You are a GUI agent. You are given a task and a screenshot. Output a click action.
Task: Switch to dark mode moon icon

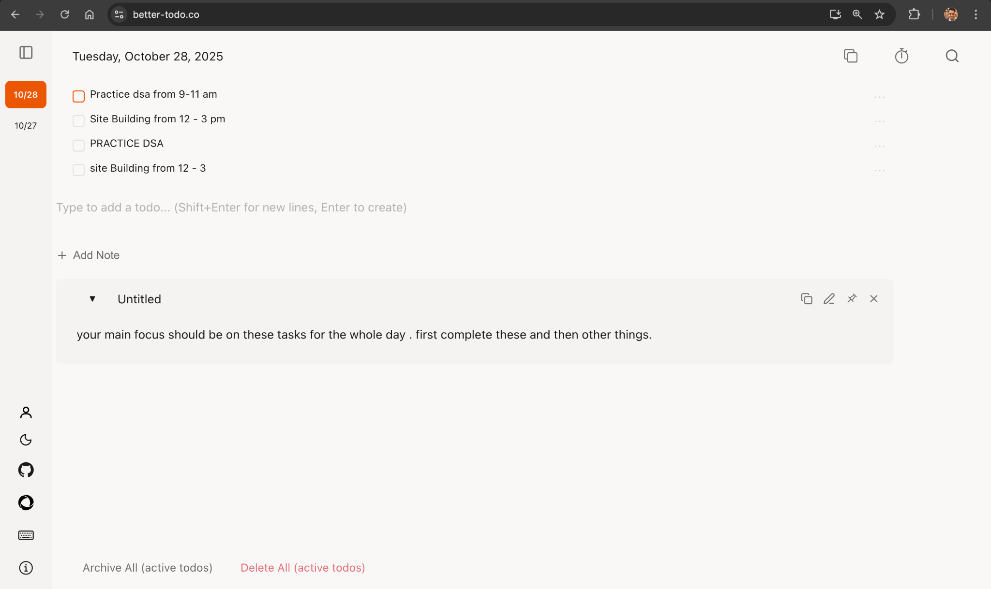[x=26, y=440]
